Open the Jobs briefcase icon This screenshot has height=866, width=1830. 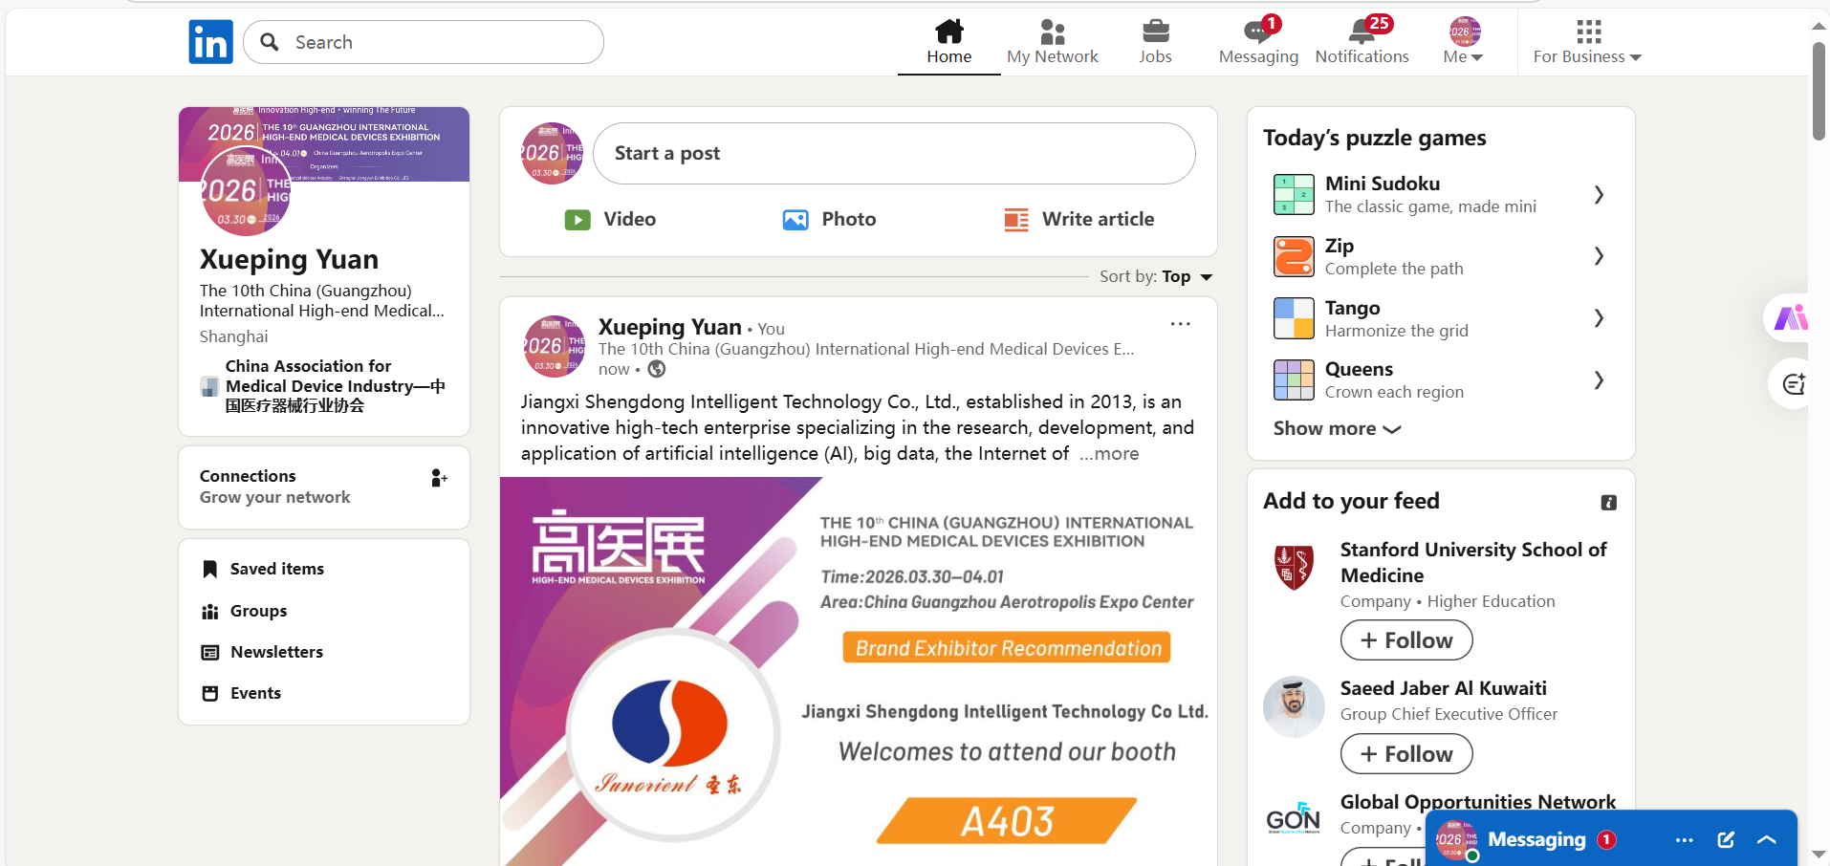click(x=1155, y=32)
